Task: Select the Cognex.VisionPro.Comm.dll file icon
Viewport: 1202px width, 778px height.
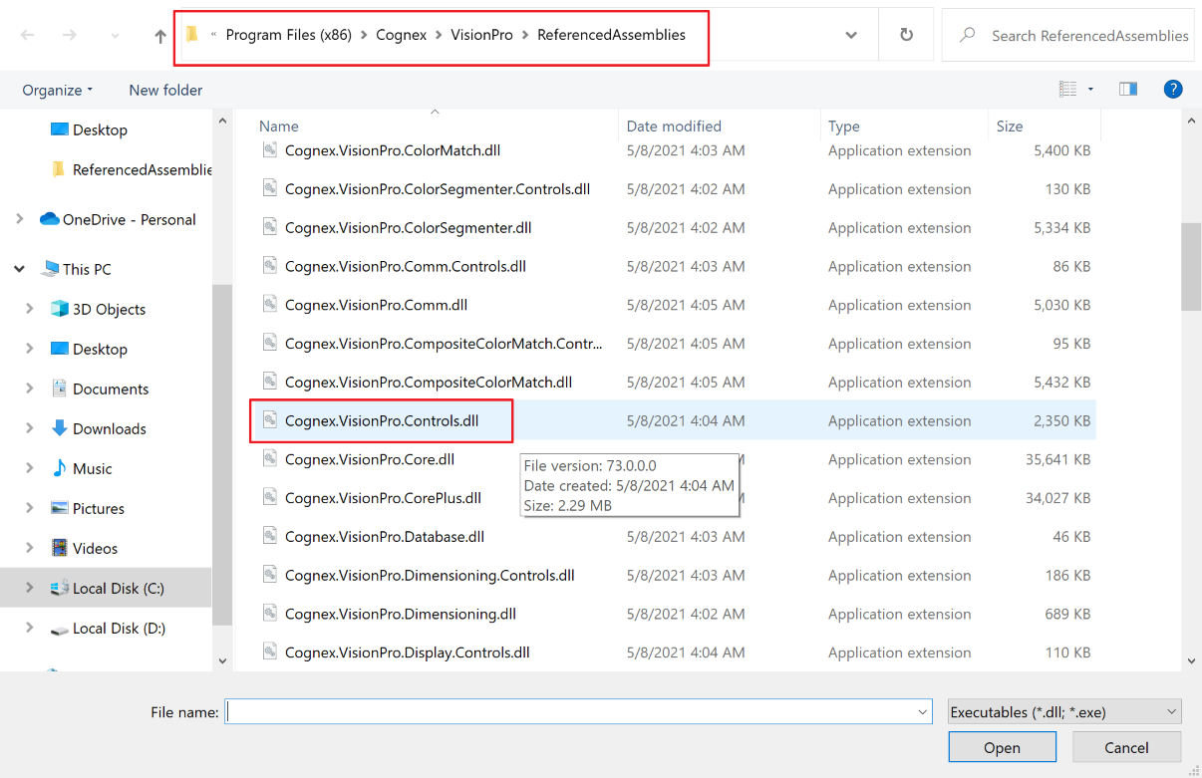Action: point(270,305)
